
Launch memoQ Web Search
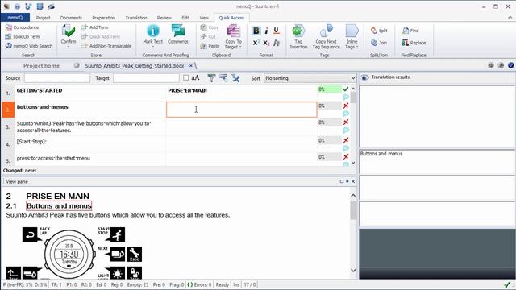pos(29,46)
